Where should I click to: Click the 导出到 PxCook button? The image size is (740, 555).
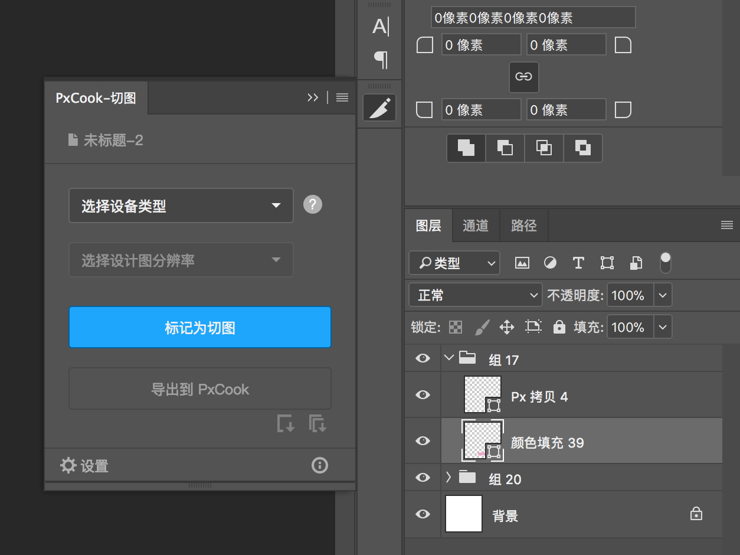coord(200,389)
